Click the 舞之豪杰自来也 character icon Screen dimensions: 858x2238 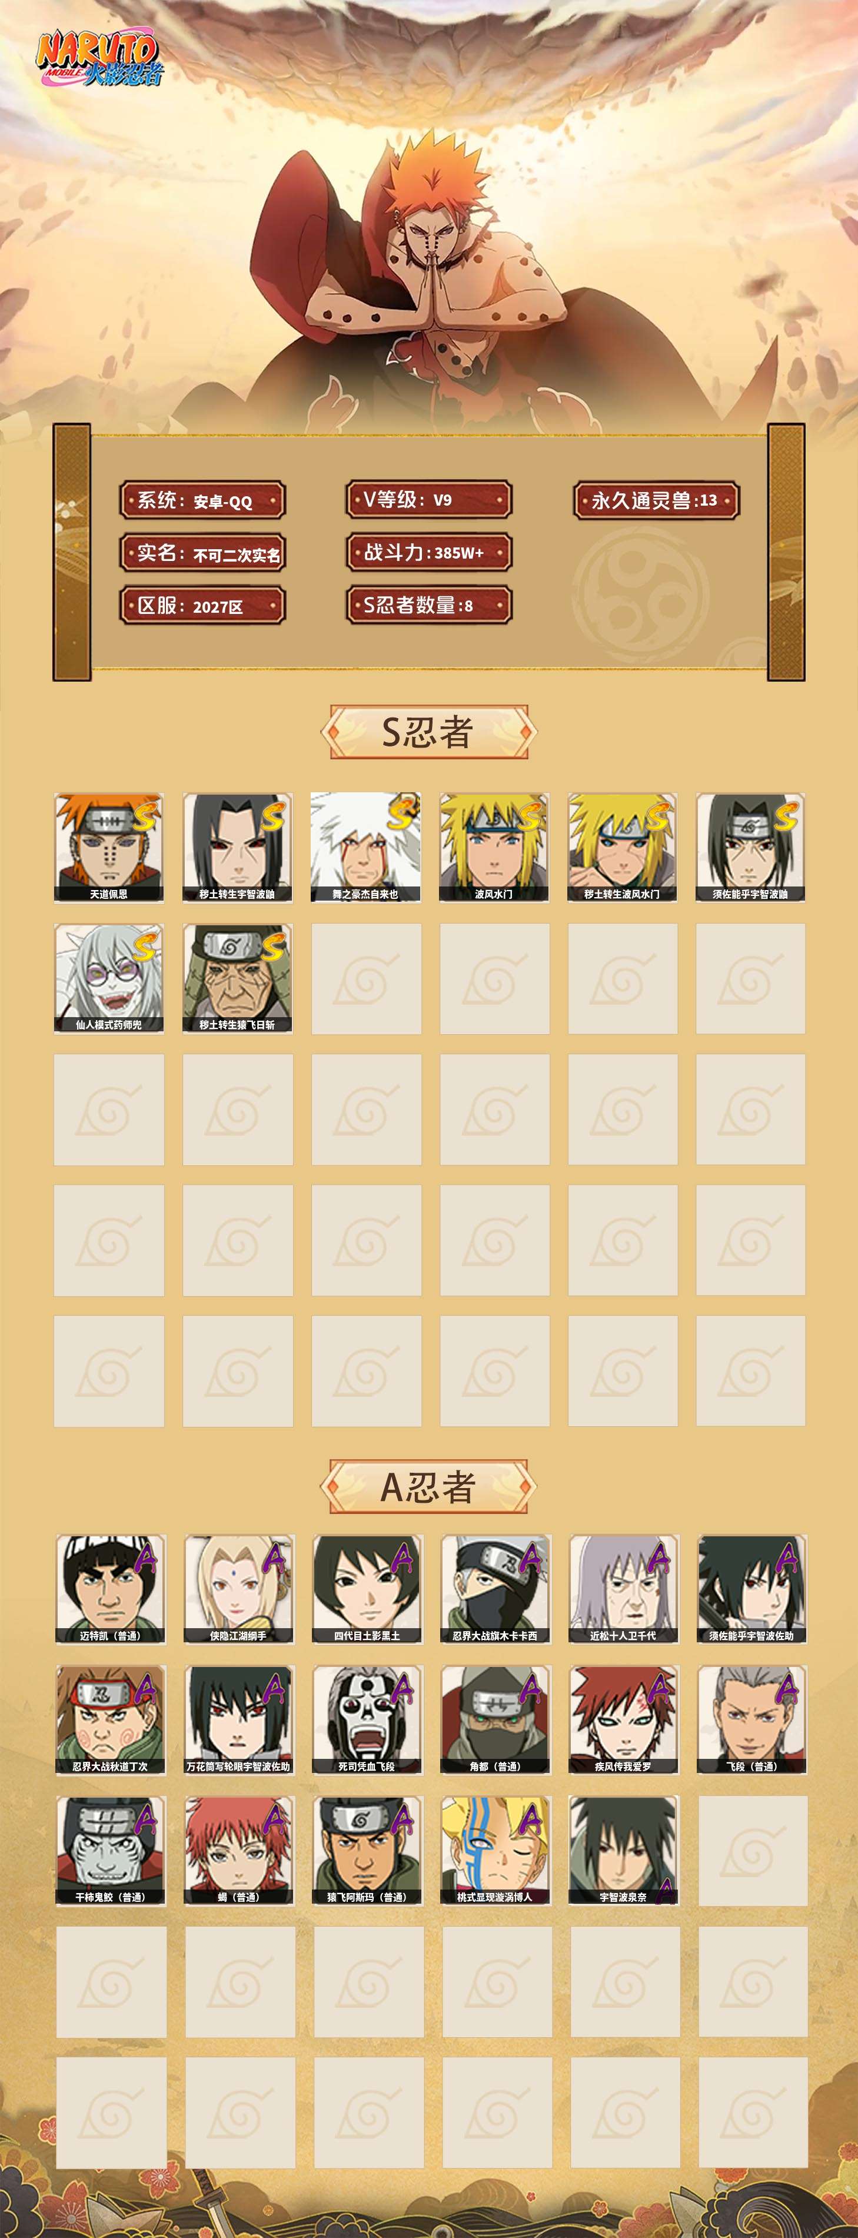pos(365,847)
